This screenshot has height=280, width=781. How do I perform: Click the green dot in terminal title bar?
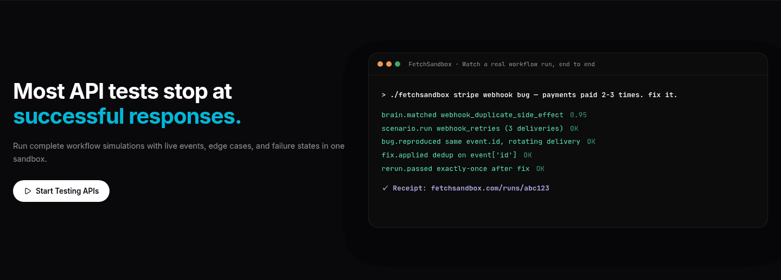(398, 64)
